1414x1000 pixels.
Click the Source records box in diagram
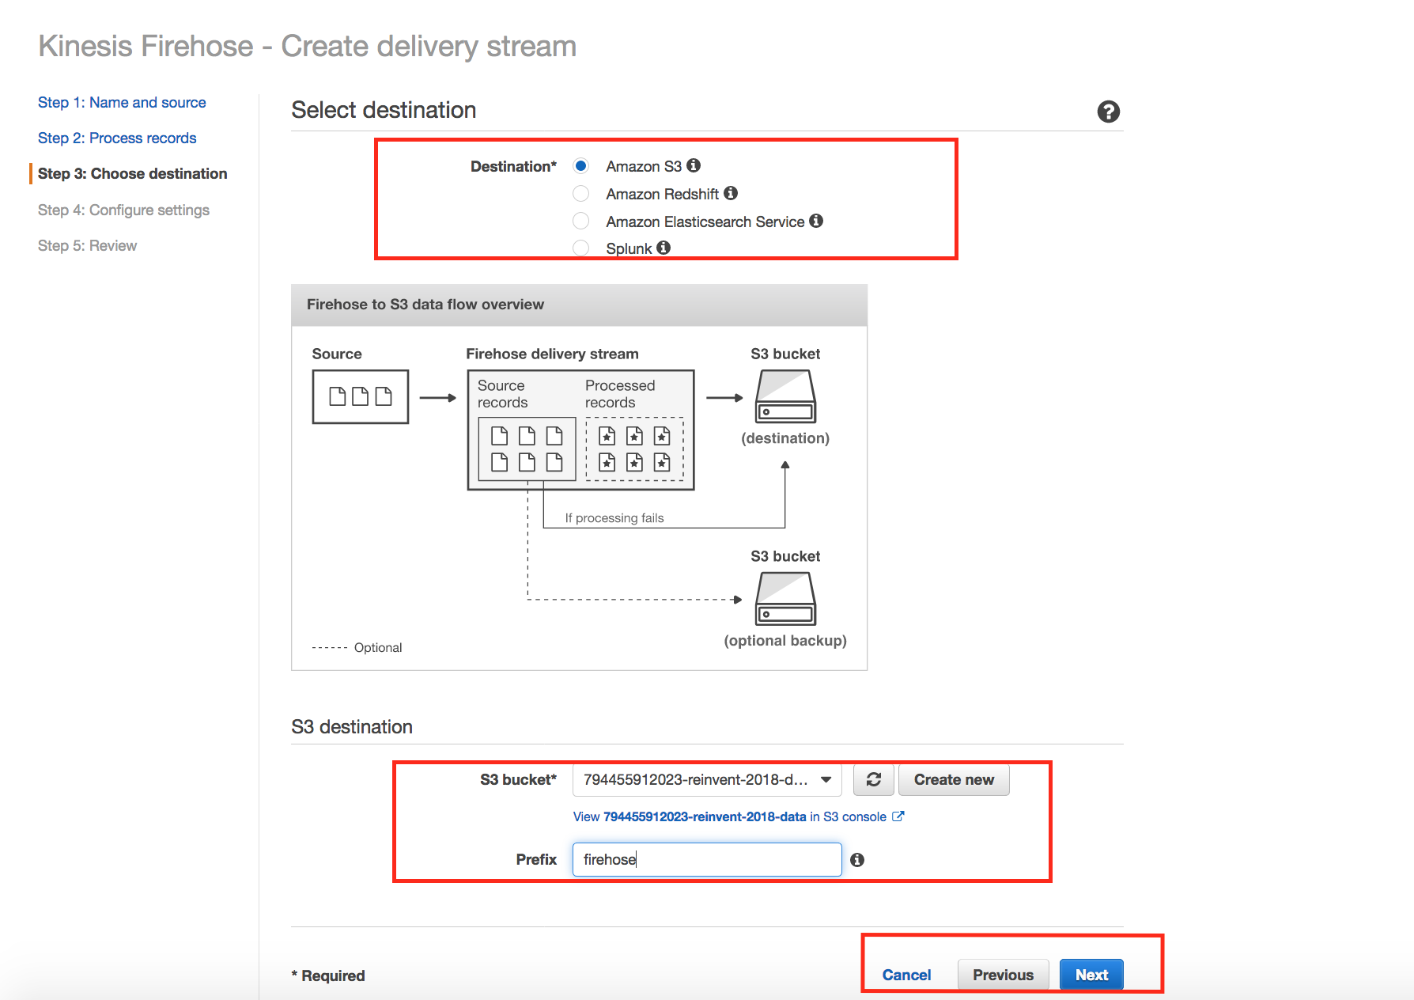point(527,449)
